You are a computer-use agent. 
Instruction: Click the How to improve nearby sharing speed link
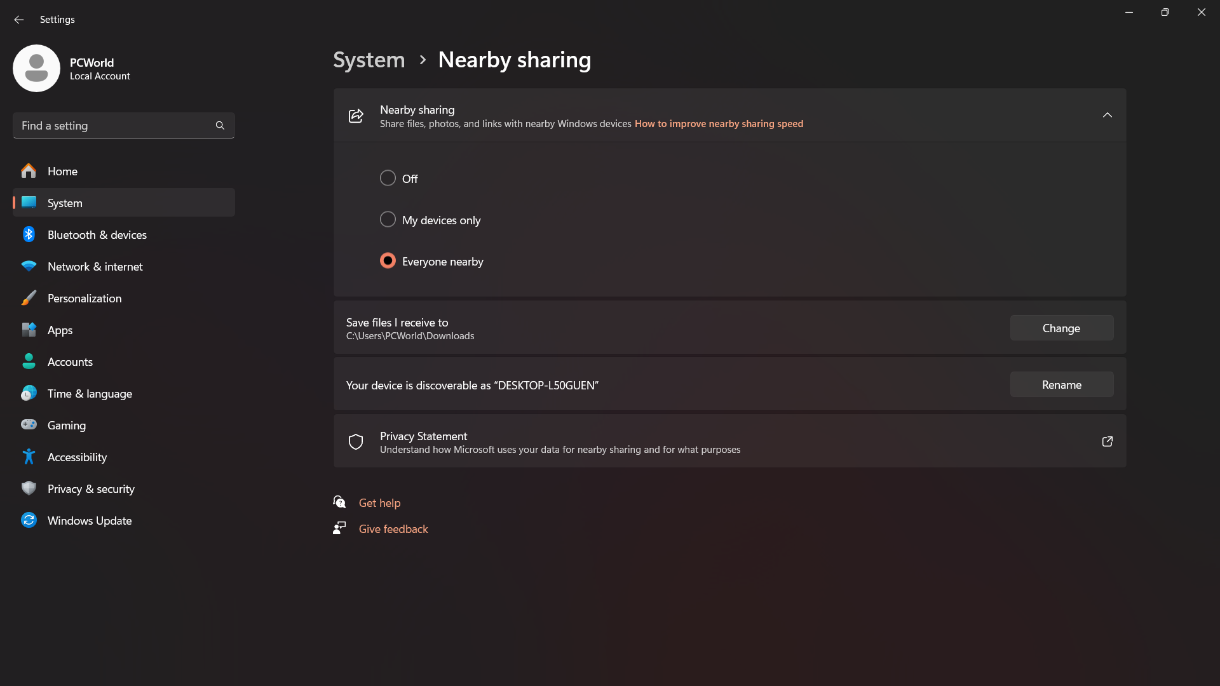point(718,123)
